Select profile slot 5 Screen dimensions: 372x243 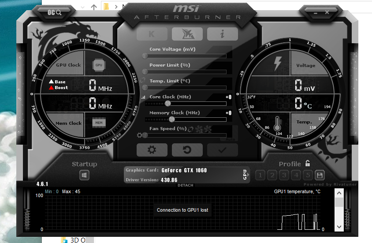pos(308,176)
